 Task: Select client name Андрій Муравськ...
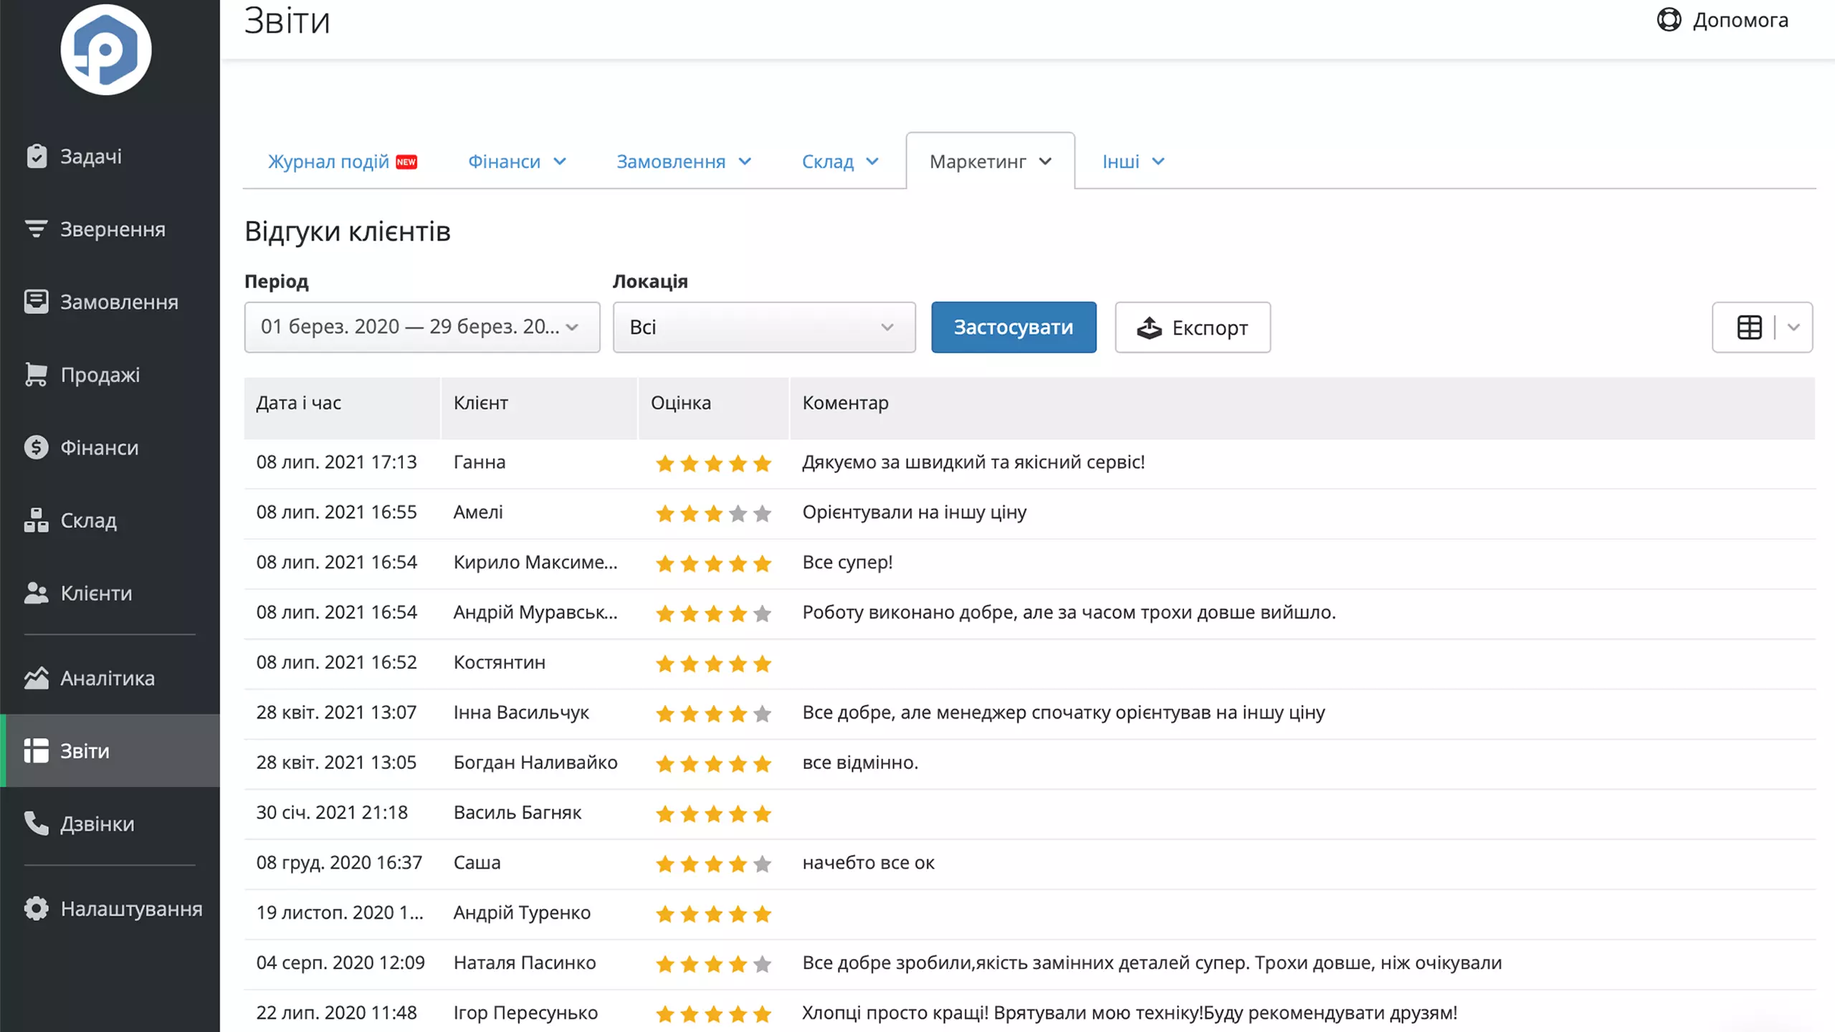click(x=535, y=612)
